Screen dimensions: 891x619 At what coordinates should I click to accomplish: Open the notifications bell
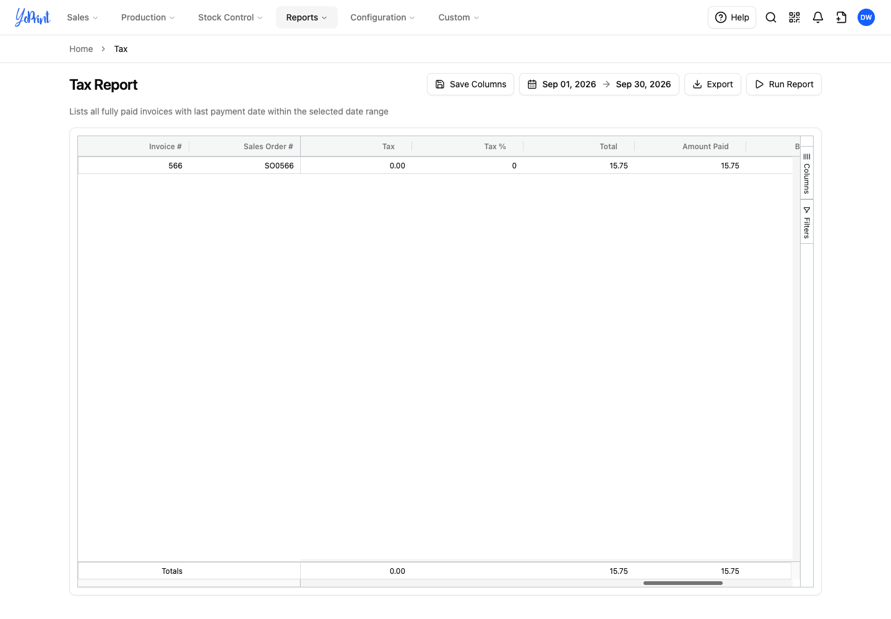coord(818,17)
